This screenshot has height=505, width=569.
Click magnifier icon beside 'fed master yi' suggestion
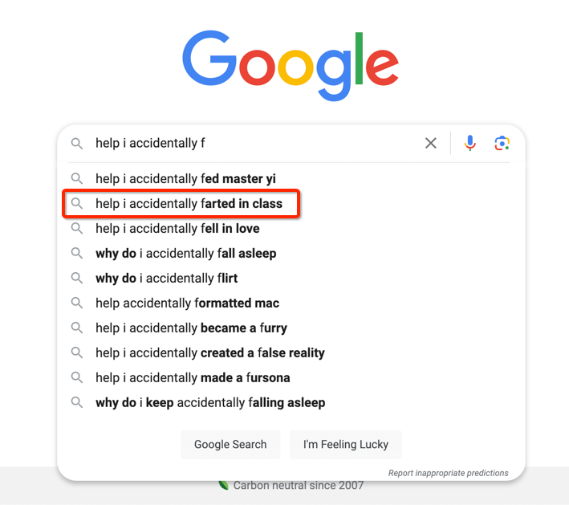pos(76,178)
